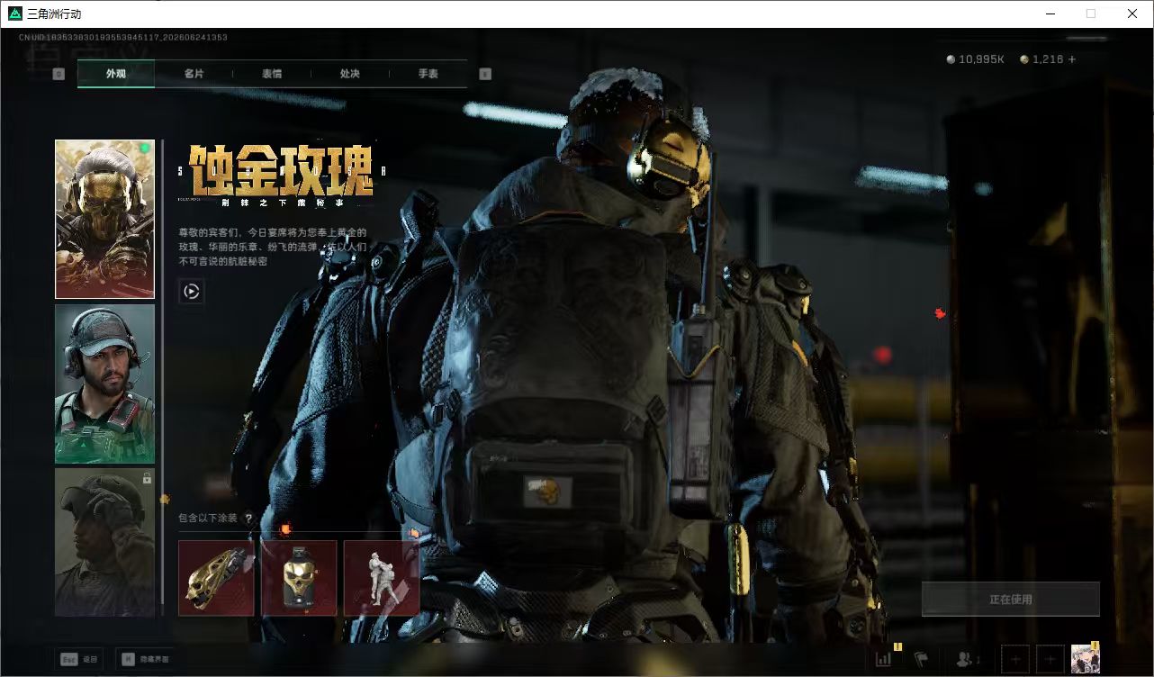This screenshot has height=677, width=1154.
Task: Switch to the 外观 tab
Action: [116, 74]
